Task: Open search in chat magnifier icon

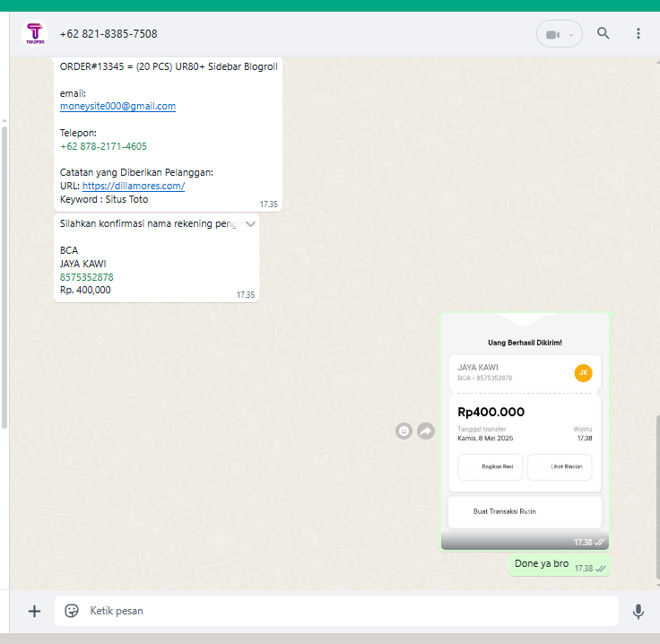Action: click(604, 34)
